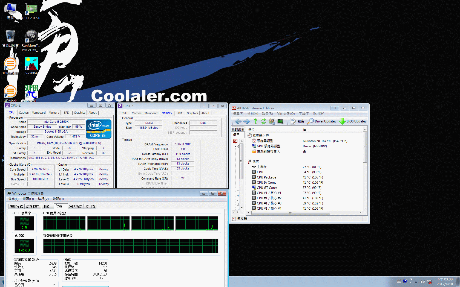
Task: Switch to the Caches tab in left CPU-Z
Action: [x=24, y=113]
